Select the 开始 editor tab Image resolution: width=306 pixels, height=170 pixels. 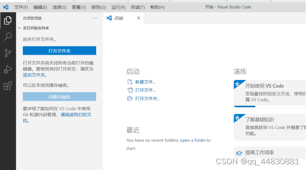point(123,18)
